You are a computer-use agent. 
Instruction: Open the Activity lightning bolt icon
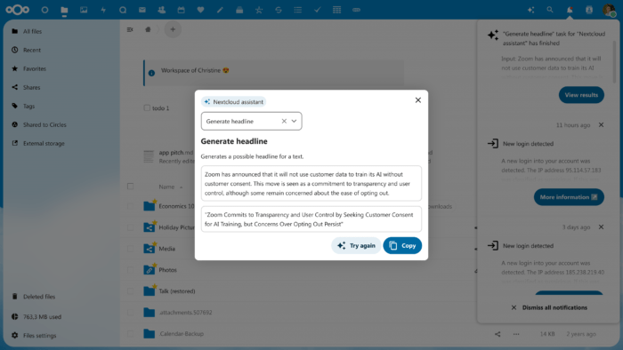tap(103, 10)
